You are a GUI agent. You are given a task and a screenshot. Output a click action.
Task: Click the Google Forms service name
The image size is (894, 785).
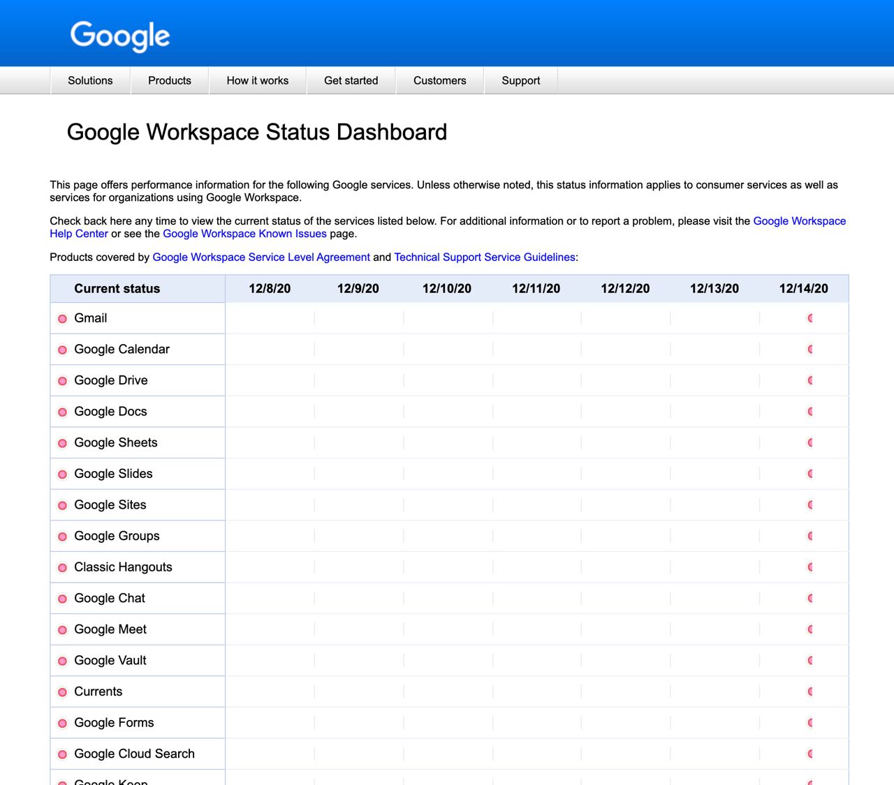tap(114, 722)
